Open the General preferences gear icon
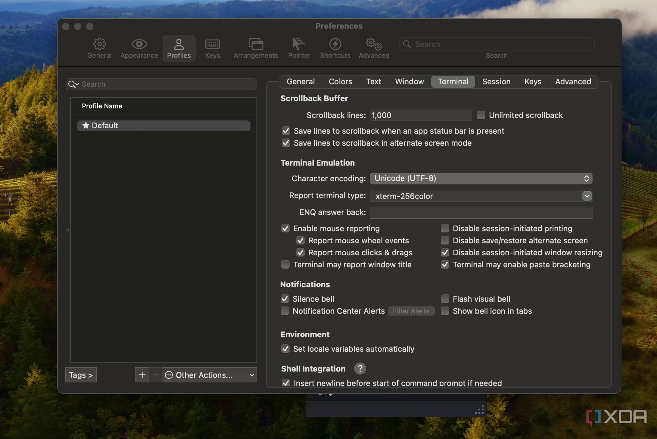Viewport: 657px width, 439px height. tap(99, 44)
